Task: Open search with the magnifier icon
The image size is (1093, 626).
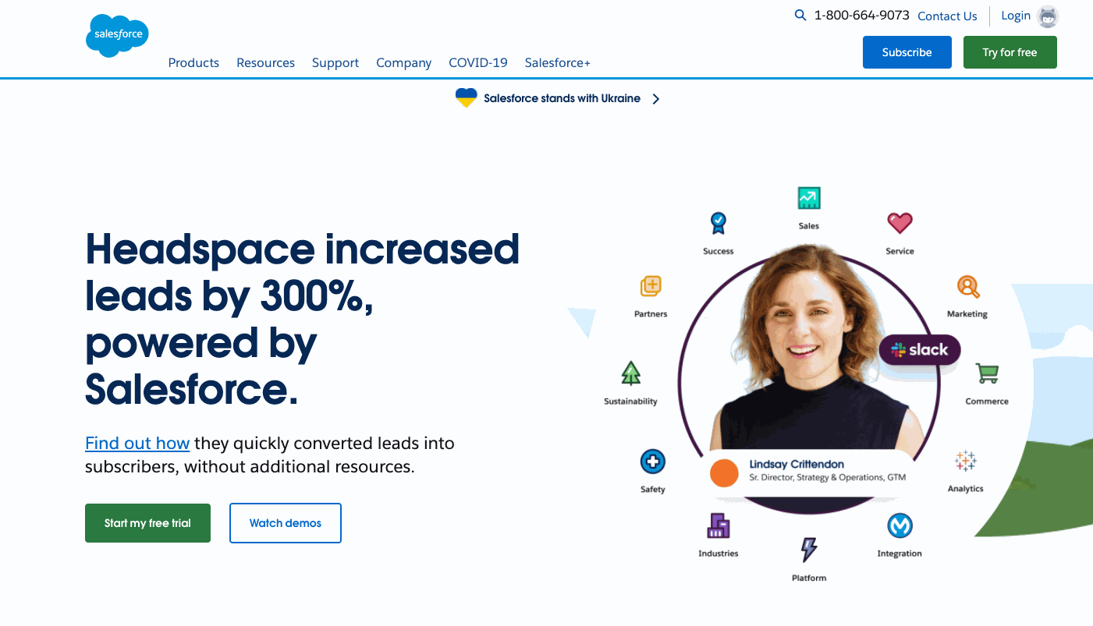Action: pyautogui.click(x=800, y=15)
